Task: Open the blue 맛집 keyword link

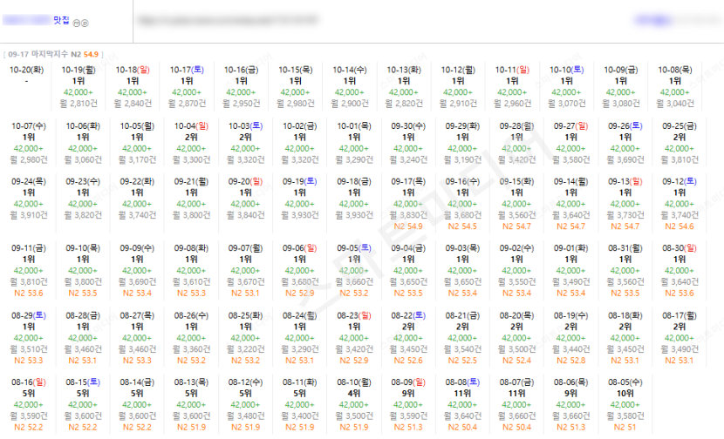Action: 61,20
